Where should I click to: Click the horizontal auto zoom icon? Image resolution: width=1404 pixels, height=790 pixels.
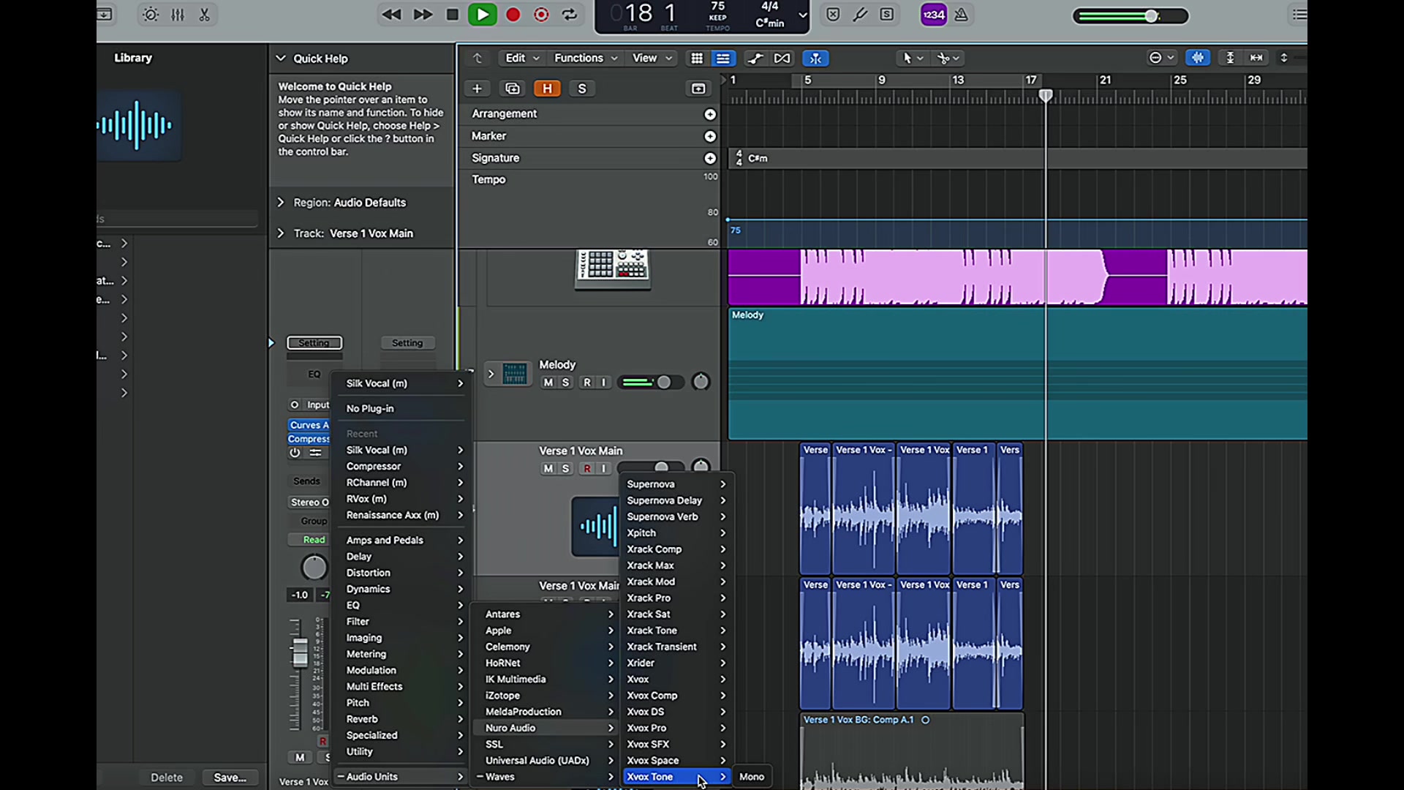(1257, 58)
